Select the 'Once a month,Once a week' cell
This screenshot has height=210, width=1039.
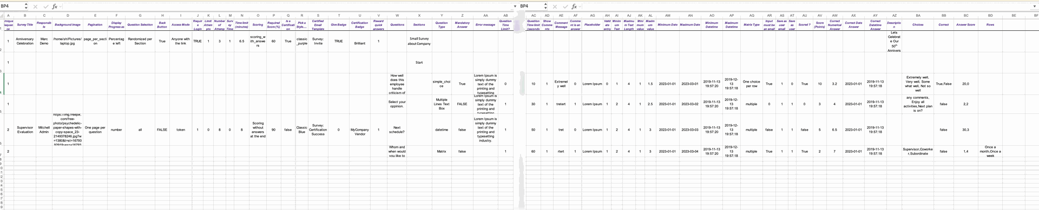(x=990, y=151)
